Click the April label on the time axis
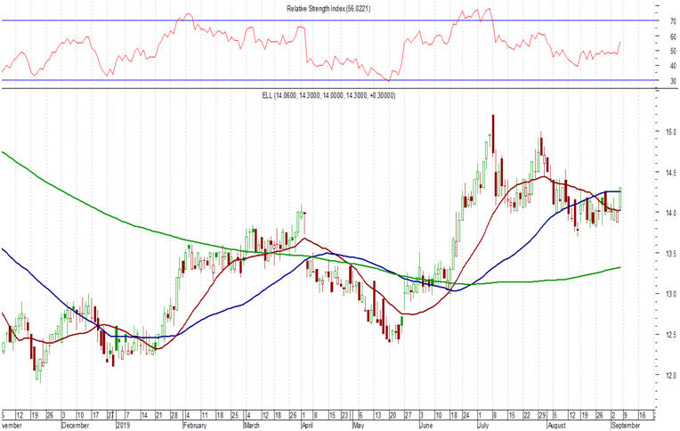This screenshot has height=431, width=680. [309, 426]
